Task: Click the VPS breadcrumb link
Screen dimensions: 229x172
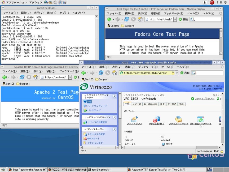Action: click(x=162, y=95)
